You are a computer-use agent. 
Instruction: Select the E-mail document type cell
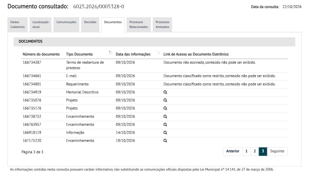point(71,76)
